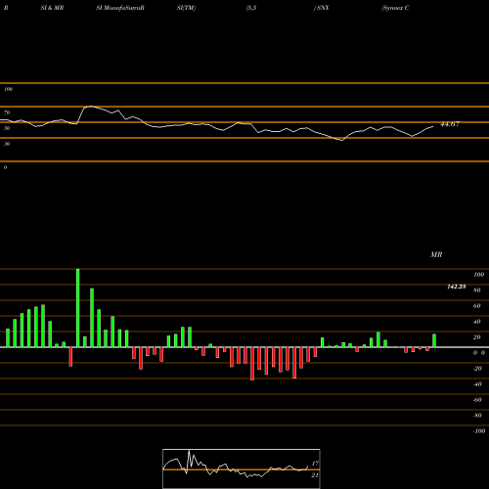
Task: Click the 70 level label on RSI axis
Action: (x=7, y=112)
